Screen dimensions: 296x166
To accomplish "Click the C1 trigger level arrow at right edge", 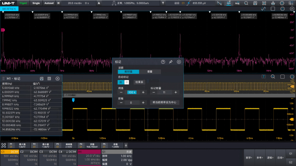I will coord(292,119).
